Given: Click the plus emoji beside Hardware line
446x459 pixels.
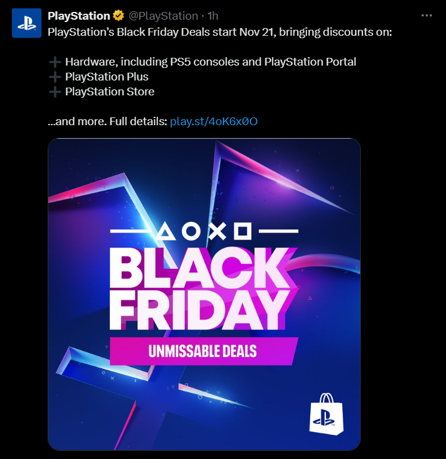Looking at the screenshot, I should click(x=55, y=62).
